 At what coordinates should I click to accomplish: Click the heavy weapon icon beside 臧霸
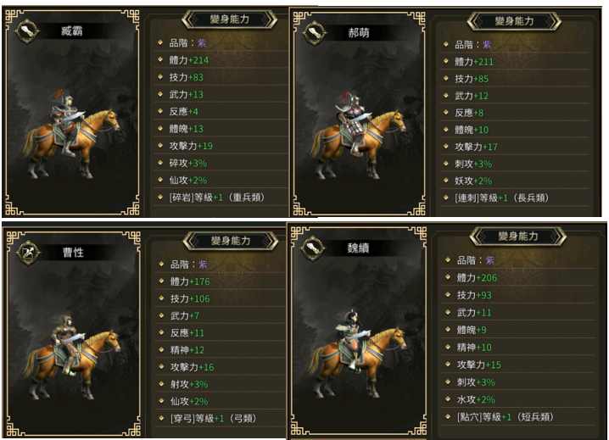pos(27,31)
